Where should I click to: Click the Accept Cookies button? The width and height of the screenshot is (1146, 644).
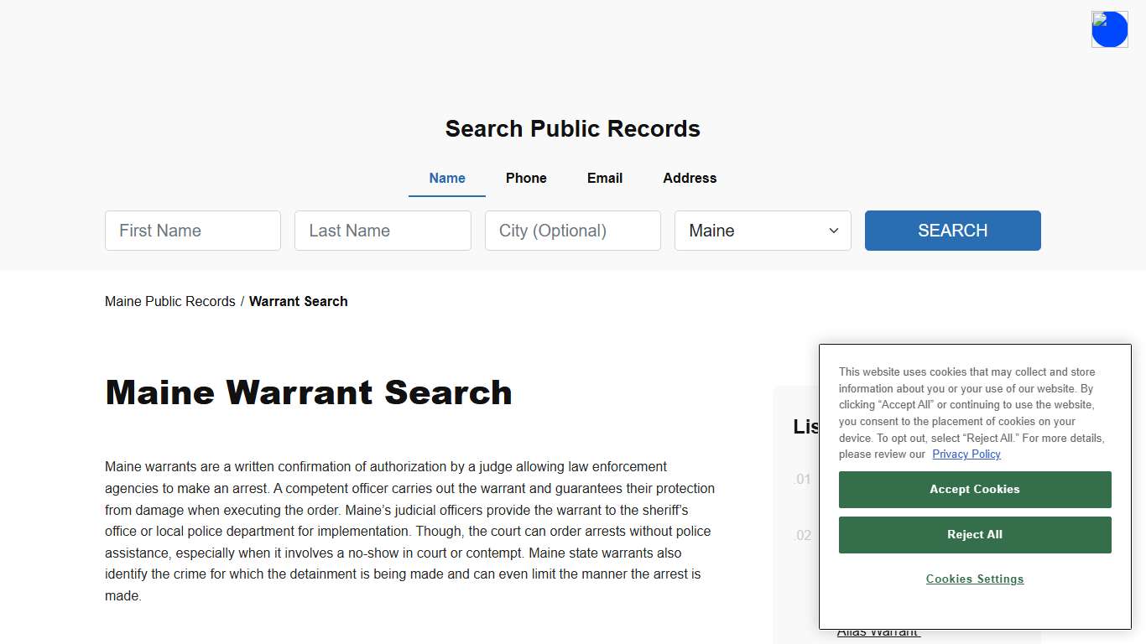pyautogui.click(x=974, y=489)
